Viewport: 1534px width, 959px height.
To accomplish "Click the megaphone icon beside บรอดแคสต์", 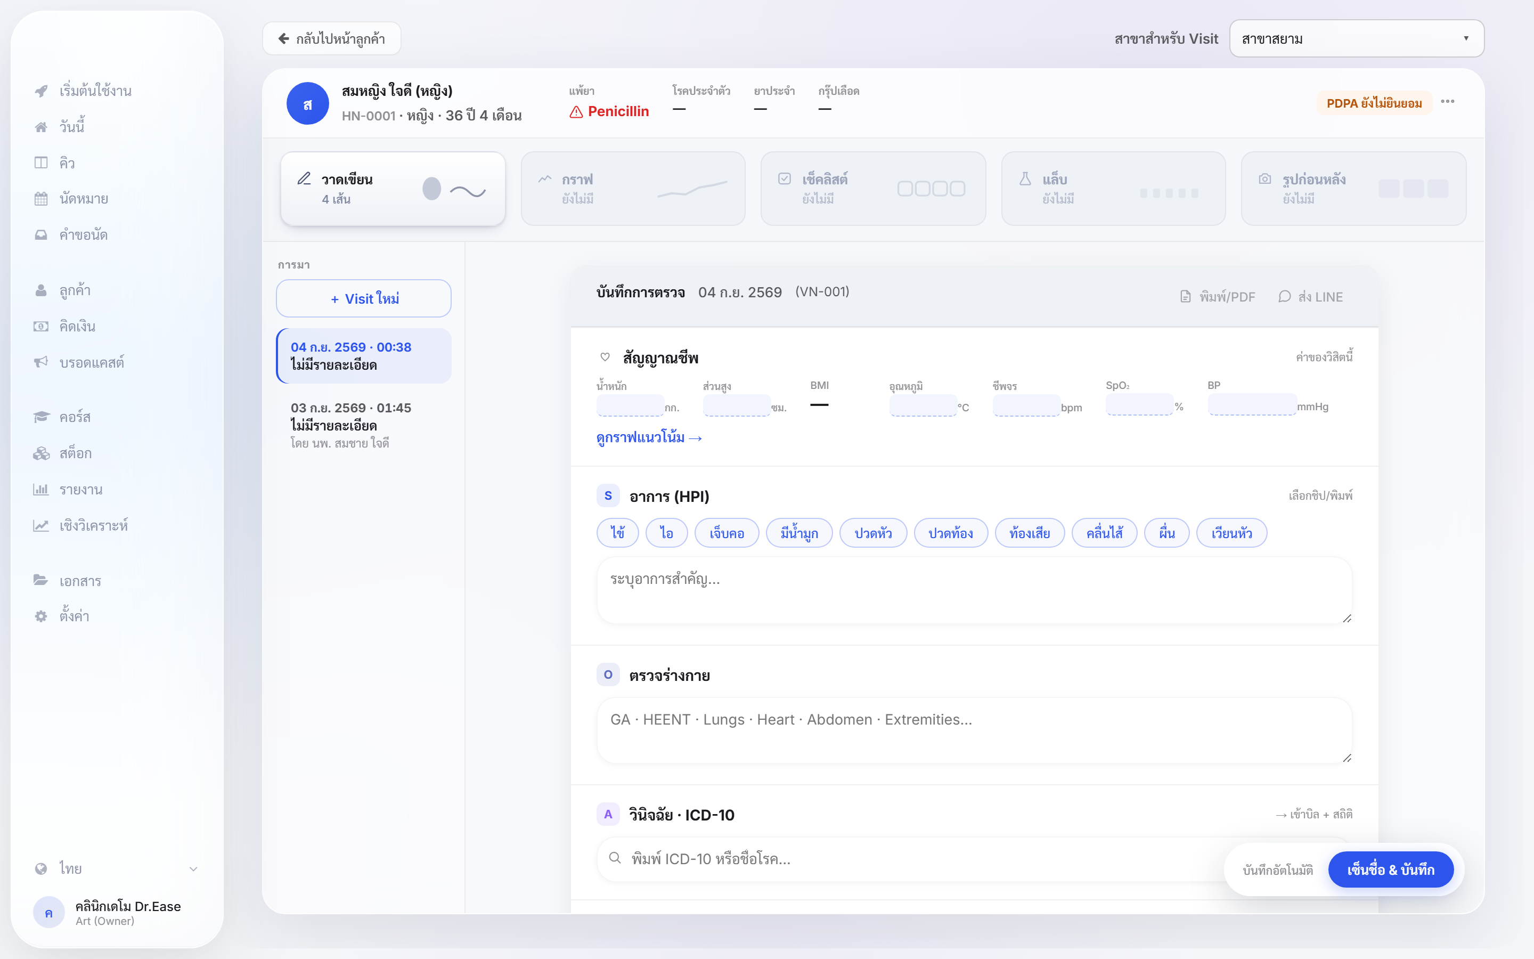I will point(41,362).
